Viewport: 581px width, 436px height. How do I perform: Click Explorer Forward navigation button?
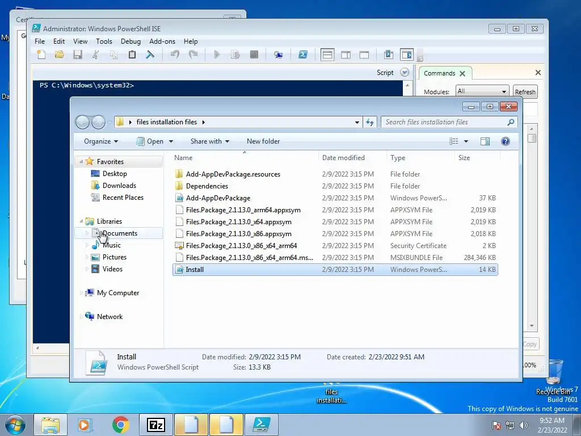[98, 122]
